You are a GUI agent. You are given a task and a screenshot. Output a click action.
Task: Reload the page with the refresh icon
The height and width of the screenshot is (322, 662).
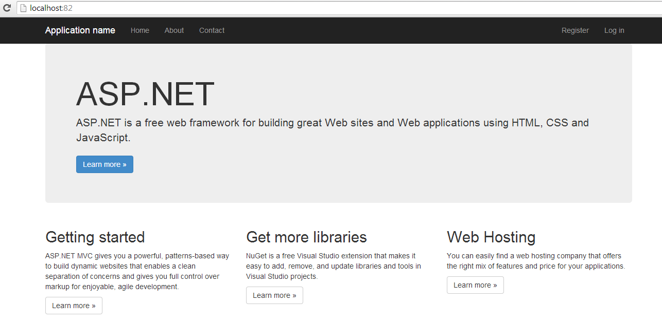pyautogui.click(x=7, y=8)
